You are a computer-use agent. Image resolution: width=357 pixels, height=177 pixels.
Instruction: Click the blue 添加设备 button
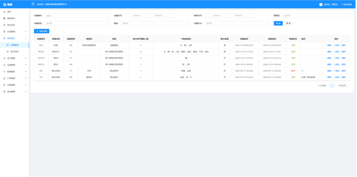(x=42, y=31)
